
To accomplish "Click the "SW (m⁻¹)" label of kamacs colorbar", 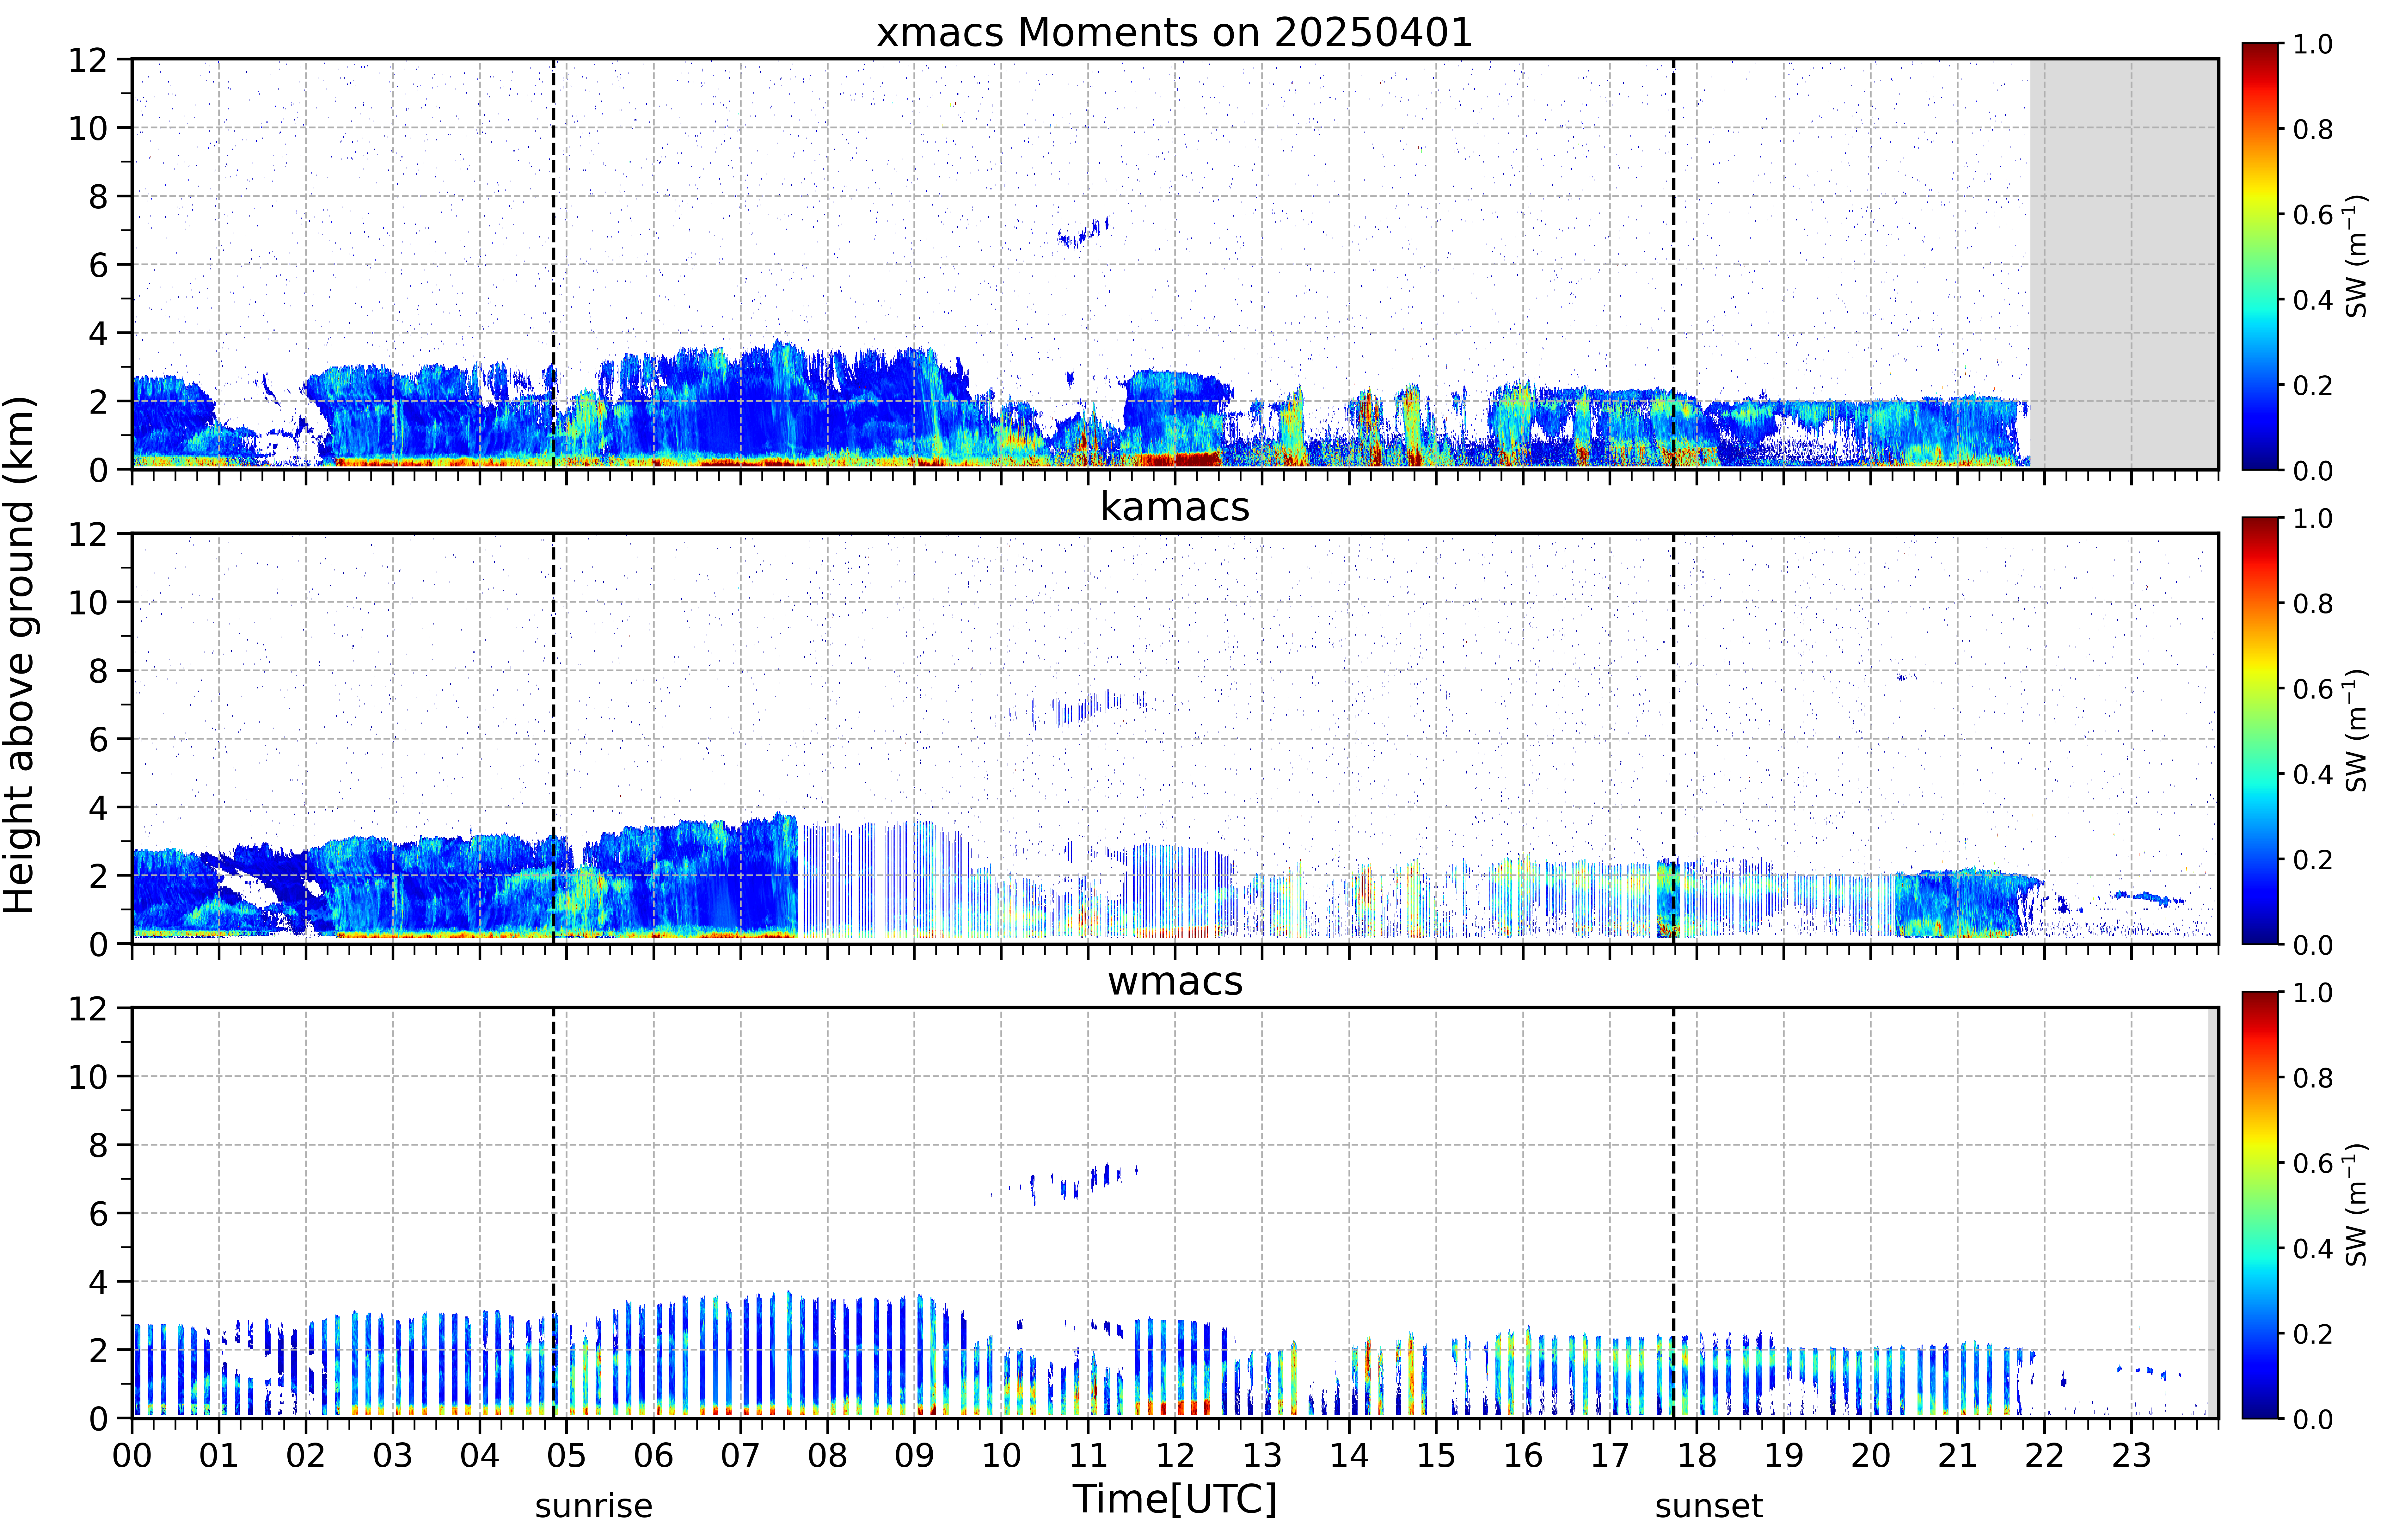I will 2356,730.
